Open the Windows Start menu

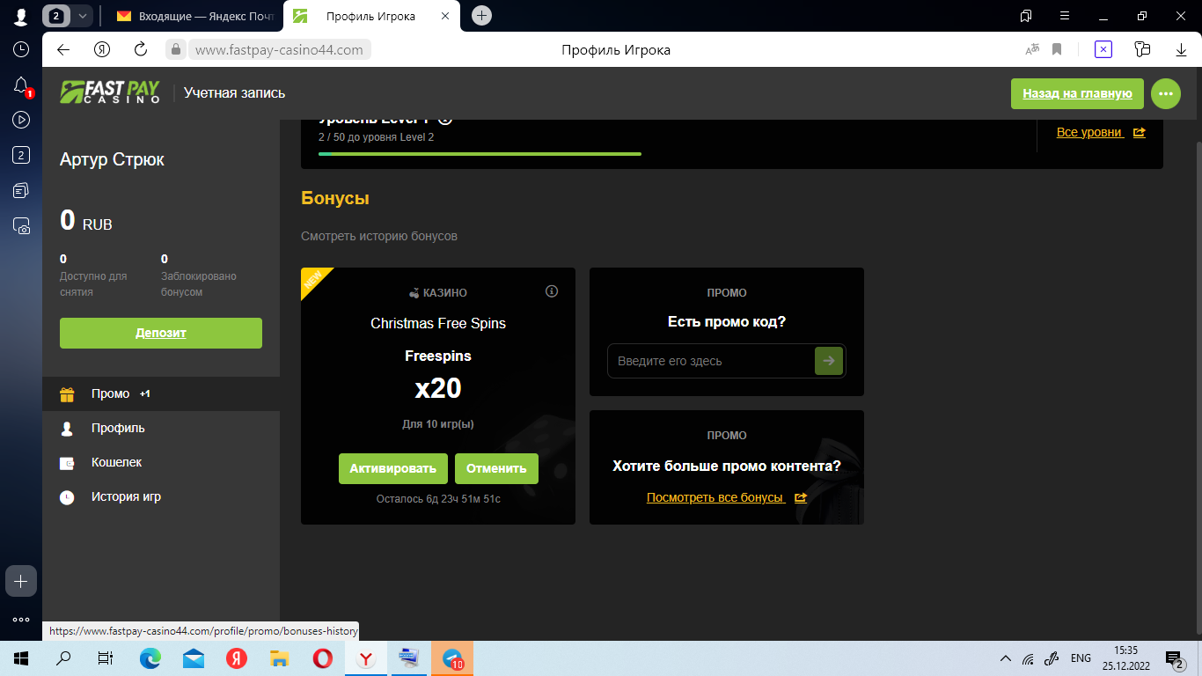20,658
